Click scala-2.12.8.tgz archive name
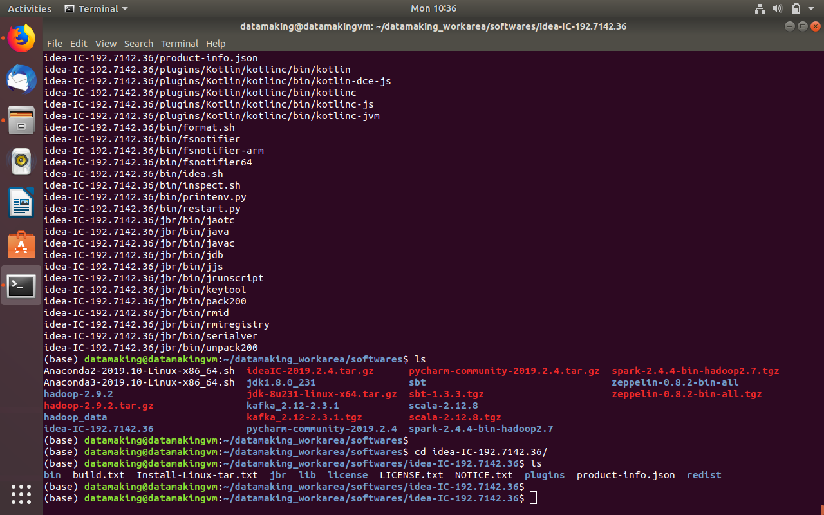 (455, 417)
